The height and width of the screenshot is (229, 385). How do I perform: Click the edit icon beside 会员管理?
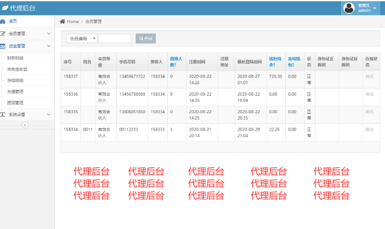(3, 33)
